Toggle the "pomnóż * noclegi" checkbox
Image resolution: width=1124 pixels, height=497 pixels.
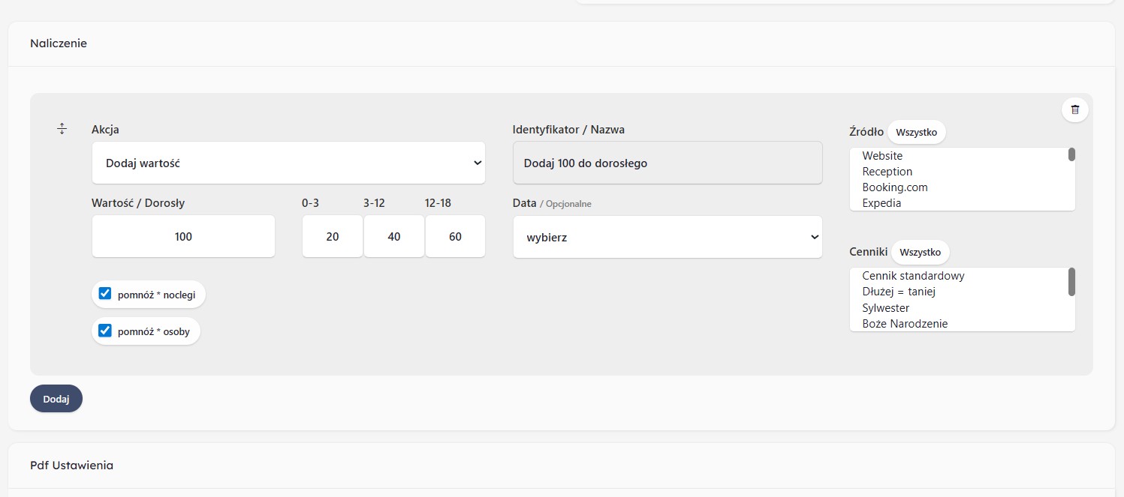pos(105,294)
